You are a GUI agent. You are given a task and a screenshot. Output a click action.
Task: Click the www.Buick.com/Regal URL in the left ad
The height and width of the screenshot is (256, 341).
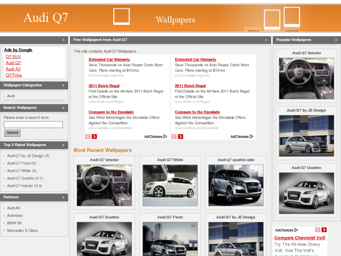(106, 102)
